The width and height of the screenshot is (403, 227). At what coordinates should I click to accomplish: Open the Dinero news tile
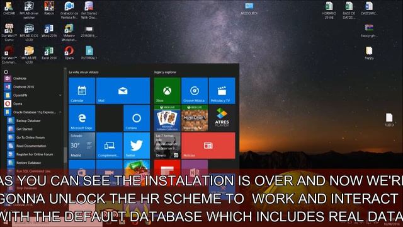167,146
